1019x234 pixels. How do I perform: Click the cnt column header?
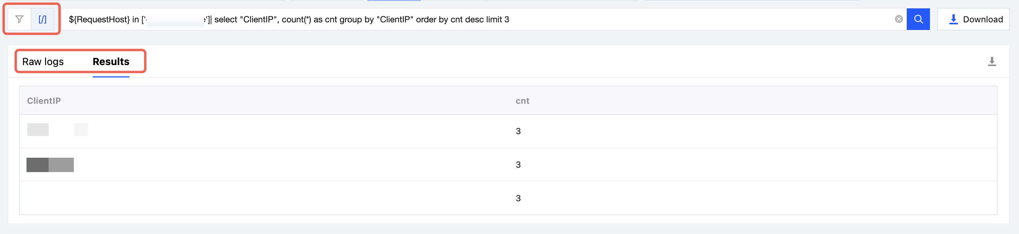pyautogui.click(x=522, y=101)
